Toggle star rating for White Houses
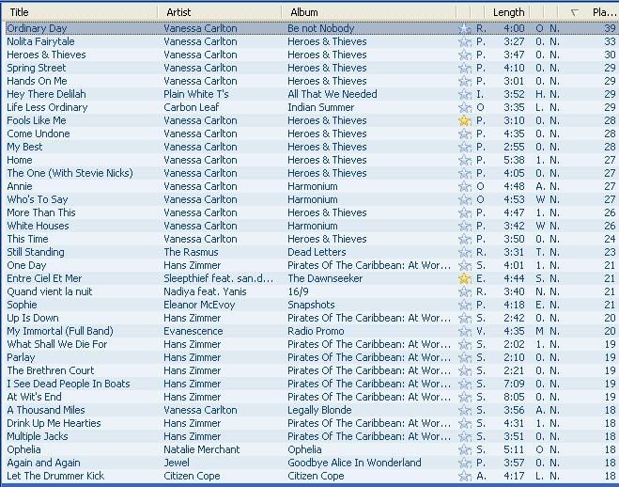 click(465, 226)
